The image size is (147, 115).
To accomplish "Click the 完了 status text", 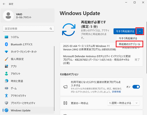I will point(137,60).
